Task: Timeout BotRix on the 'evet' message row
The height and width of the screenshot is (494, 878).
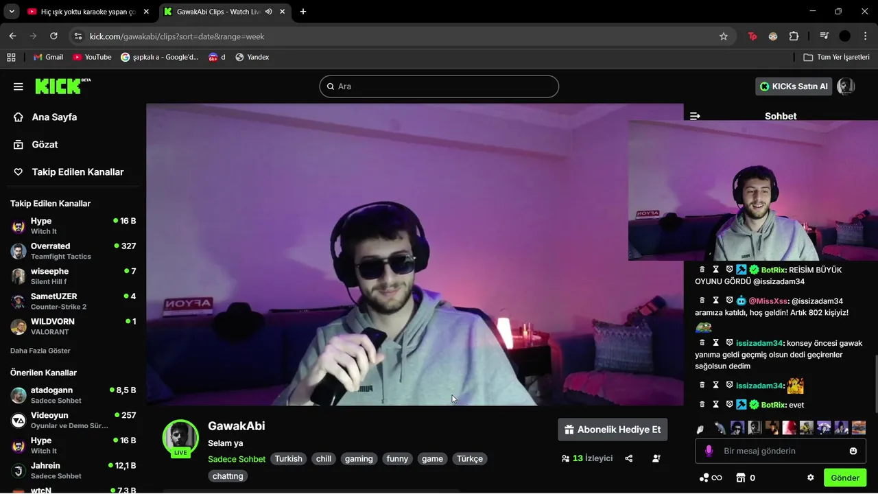Action: tap(715, 405)
